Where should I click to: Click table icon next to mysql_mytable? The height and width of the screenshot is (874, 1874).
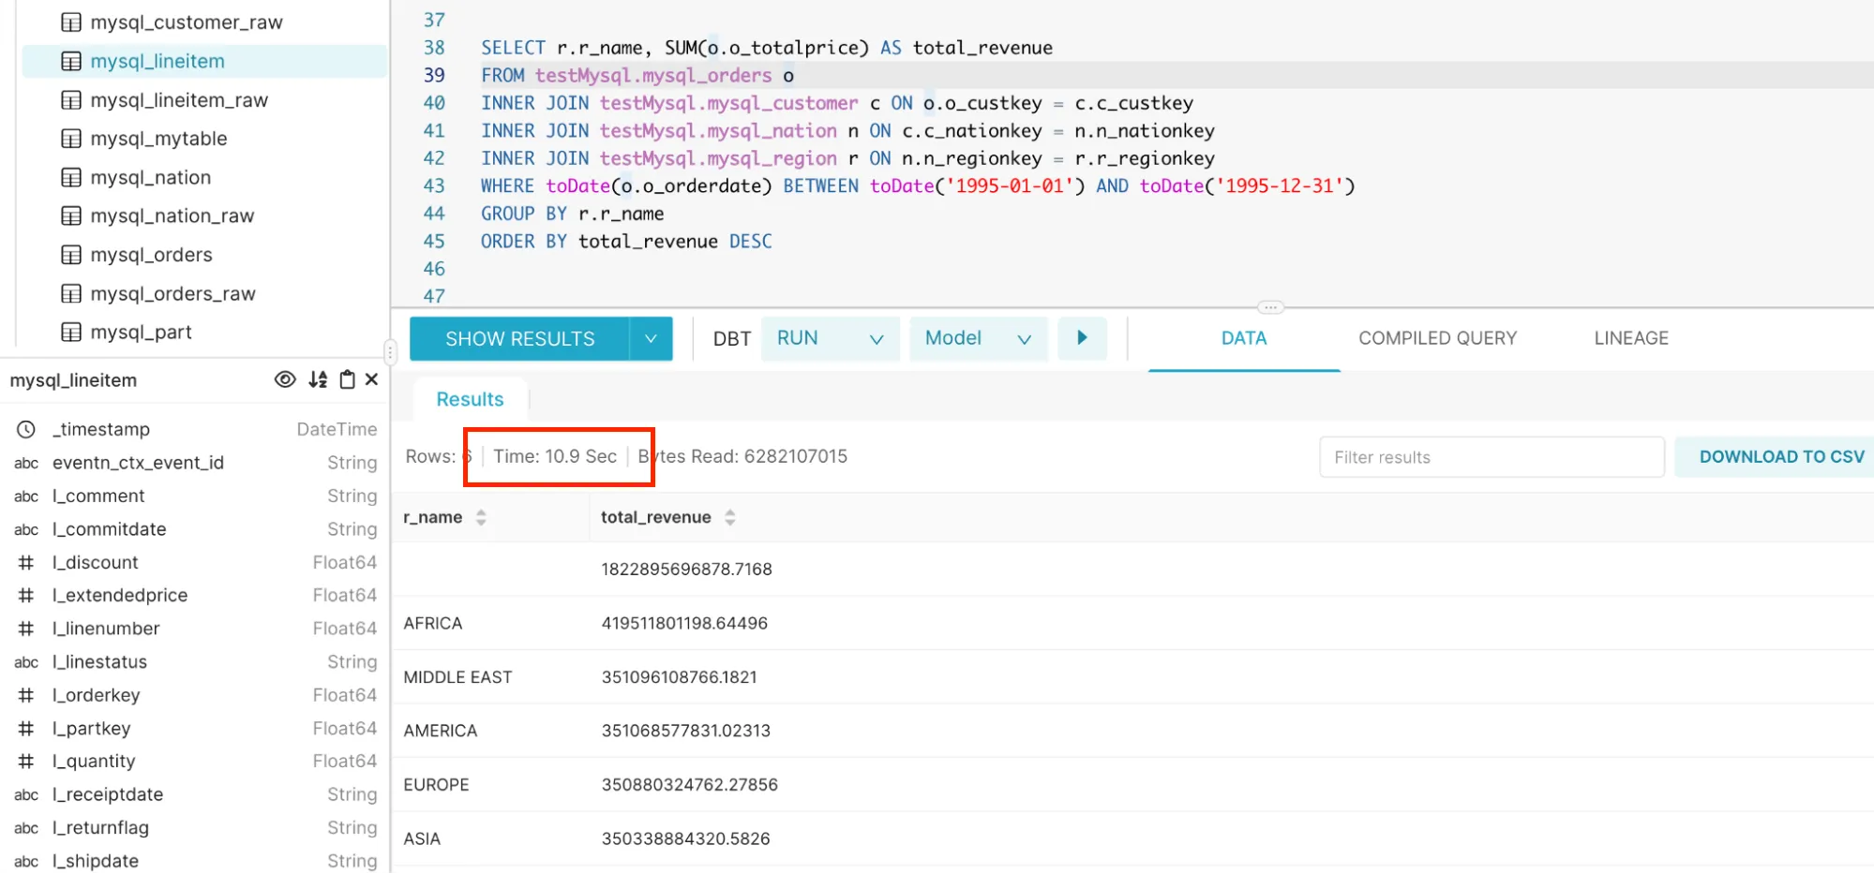(71, 139)
